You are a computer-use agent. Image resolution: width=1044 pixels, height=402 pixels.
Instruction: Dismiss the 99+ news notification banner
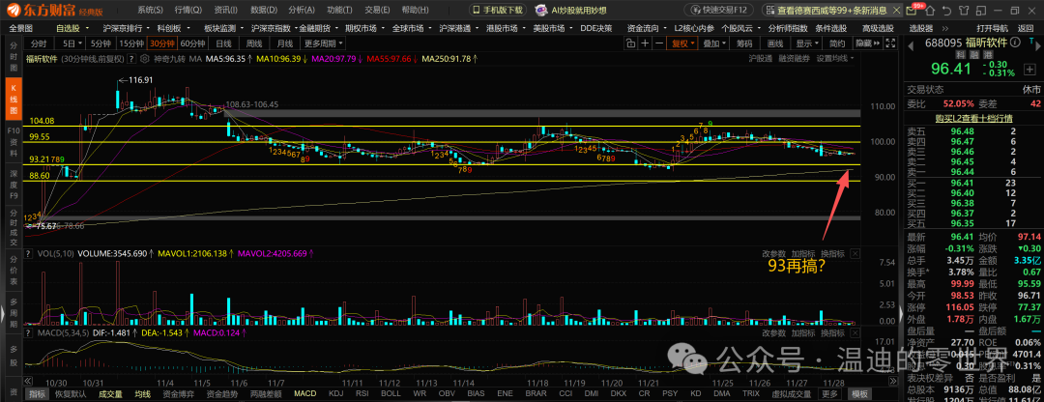(895, 10)
